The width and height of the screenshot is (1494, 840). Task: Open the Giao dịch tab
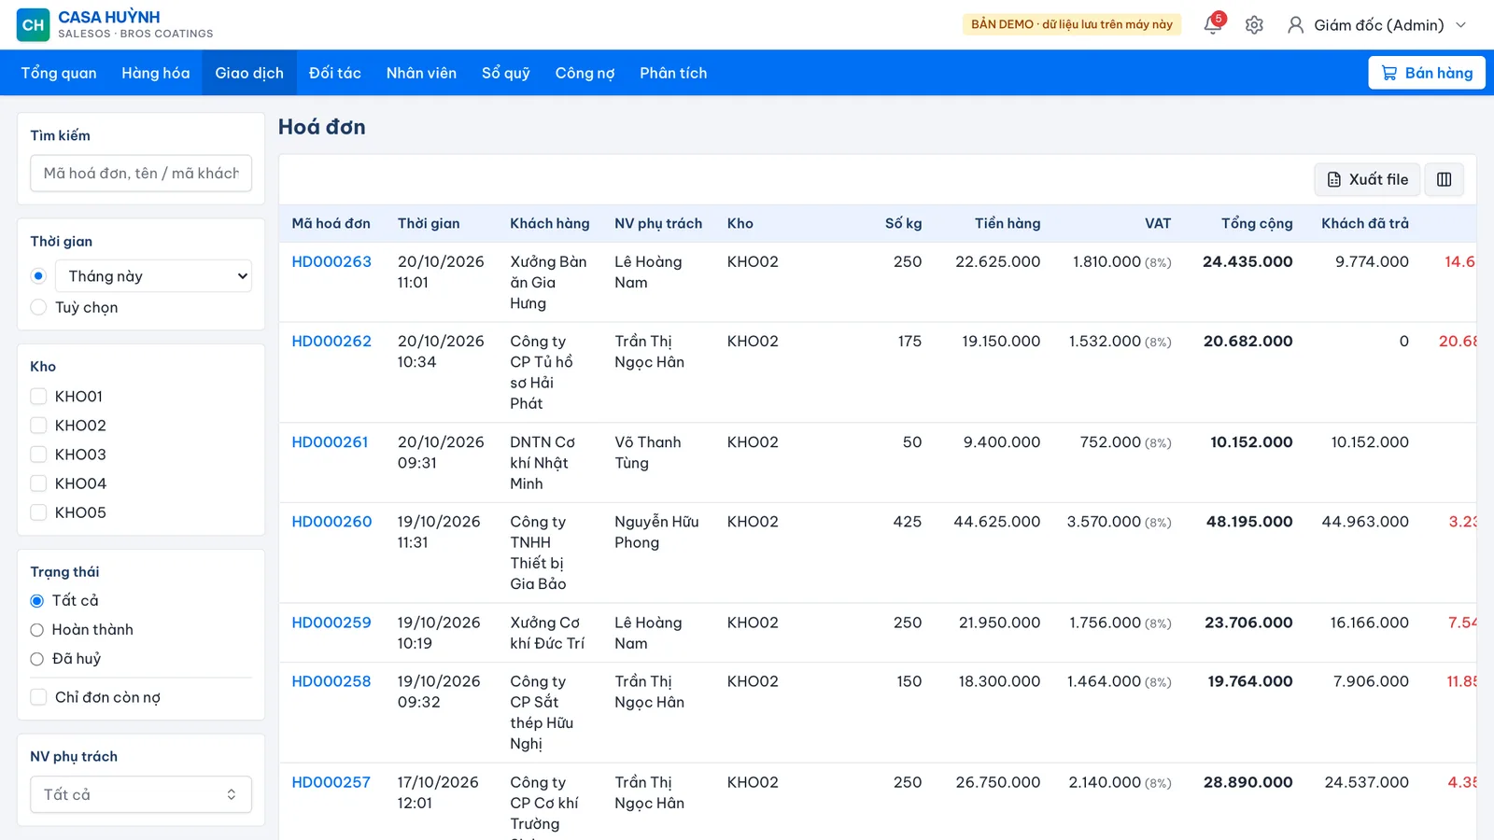click(x=249, y=73)
